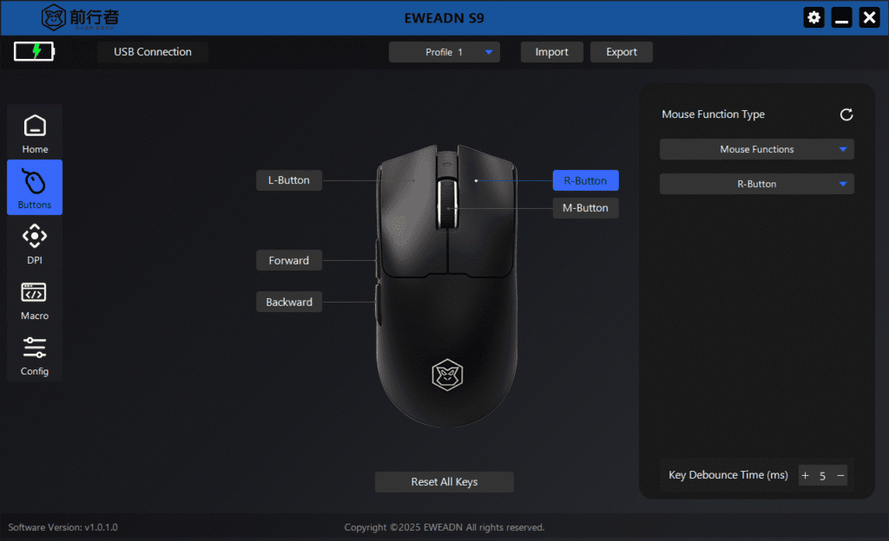Click Reset All Keys
This screenshot has height=541, width=889.
tap(444, 482)
